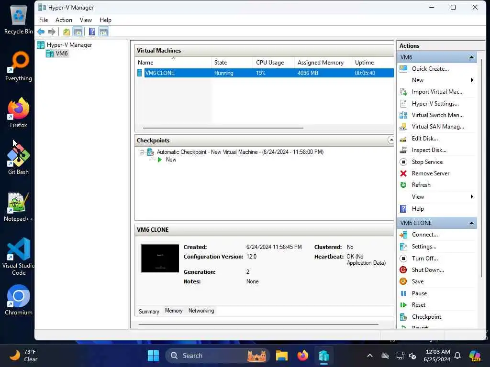Click Refresh in Actions pane
This screenshot has width=490, height=367.
(x=421, y=185)
